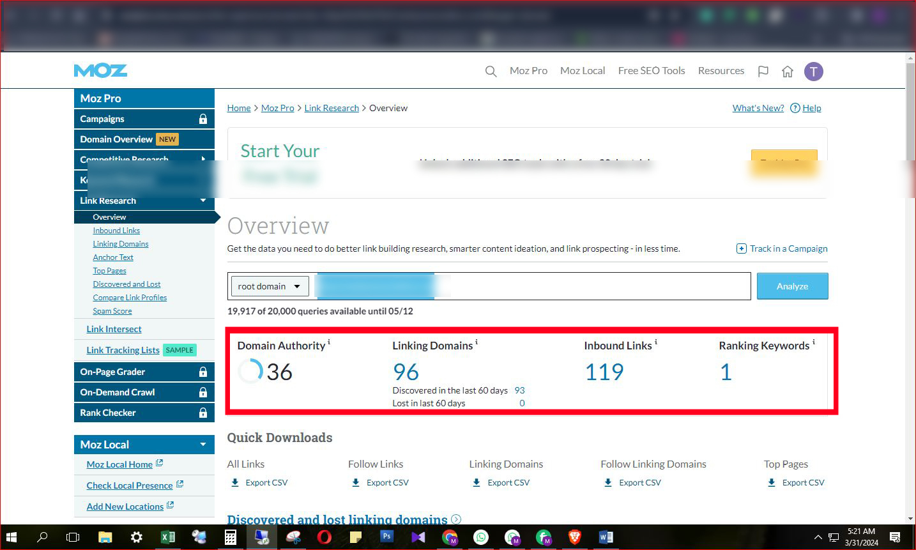Screen dimensions: 916x550
Task: Select Moz Pro in the top navigation
Action: pos(528,70)
